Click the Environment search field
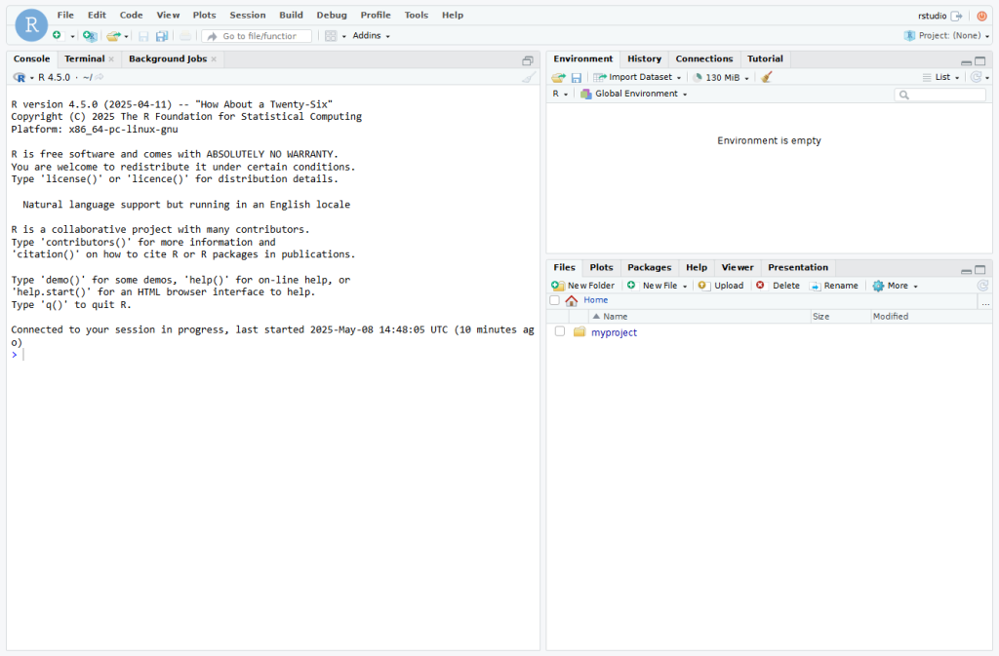This screenshot has width=999, height=656. [x=939, y=95]
